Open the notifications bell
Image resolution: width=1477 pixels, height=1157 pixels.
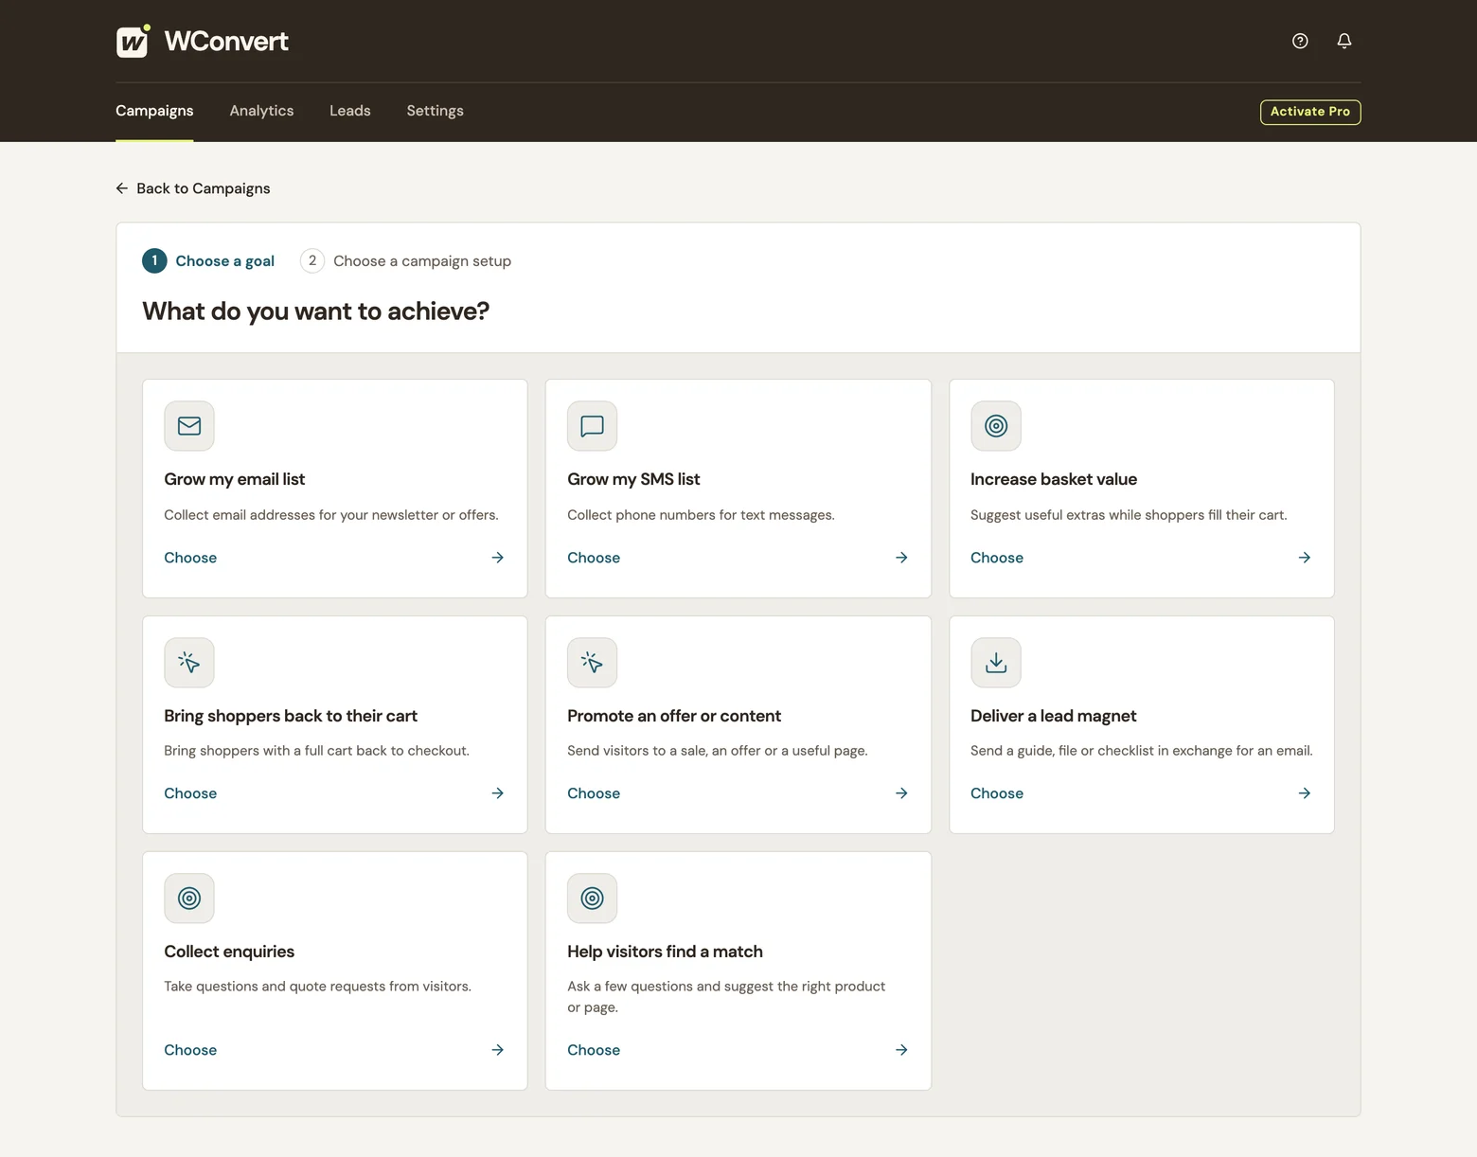pyautogui.click(x=1344, y=41)
